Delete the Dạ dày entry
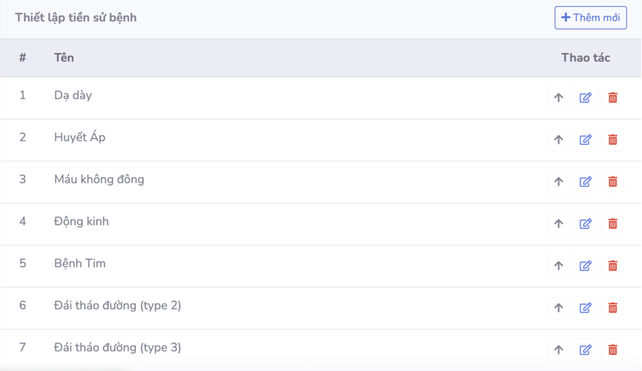 [x=613, y=98]
